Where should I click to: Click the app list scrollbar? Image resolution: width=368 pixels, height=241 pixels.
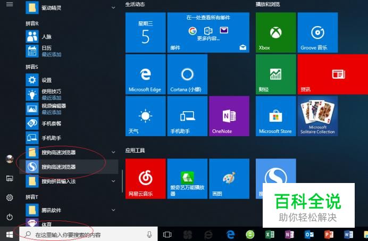pyautogui.click(x=122, y=181)
